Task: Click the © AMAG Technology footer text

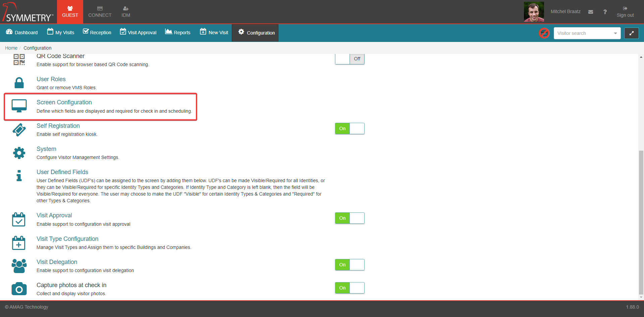Action: tap(26, 307)
